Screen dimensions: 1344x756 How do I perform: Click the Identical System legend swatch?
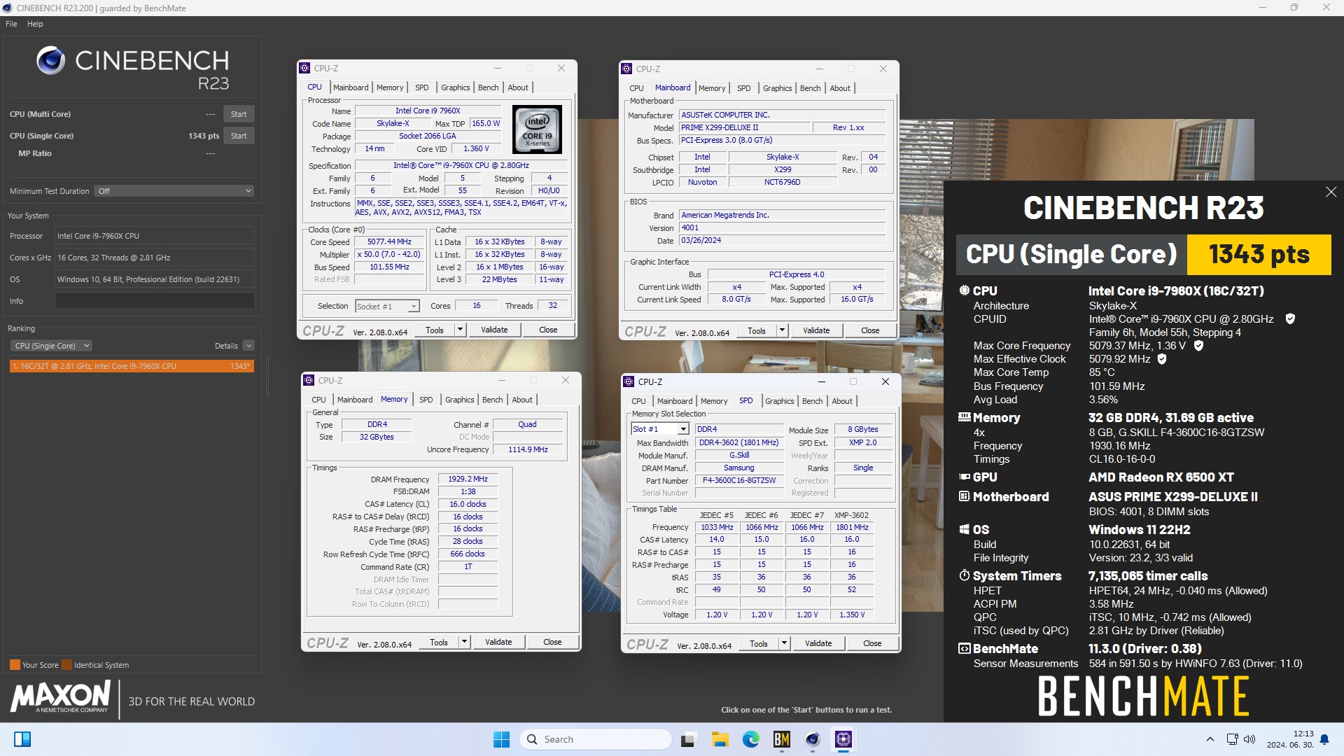point(66,665)
